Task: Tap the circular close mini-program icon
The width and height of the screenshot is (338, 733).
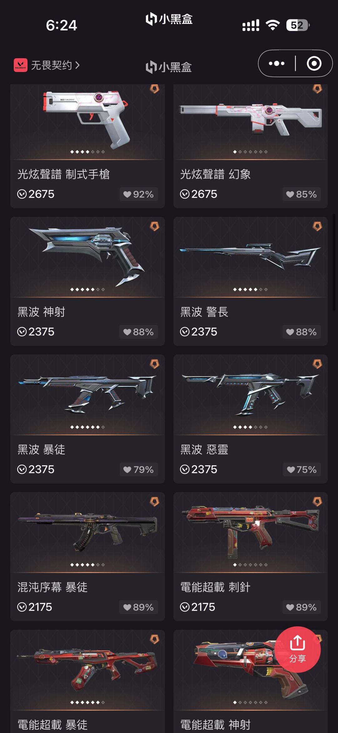Action: click(314, 64)
